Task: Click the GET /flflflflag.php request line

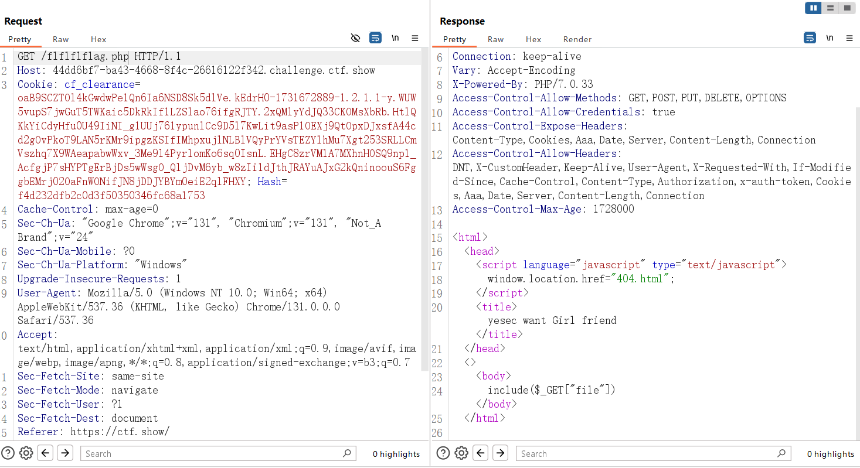Action: pos(99,57)
